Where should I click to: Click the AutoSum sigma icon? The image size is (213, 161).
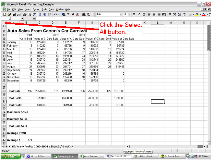(x=68, y=15)
